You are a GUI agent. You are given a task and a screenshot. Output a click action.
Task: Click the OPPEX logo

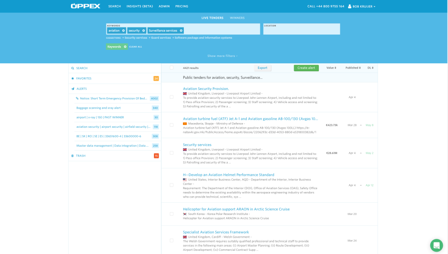85,6
